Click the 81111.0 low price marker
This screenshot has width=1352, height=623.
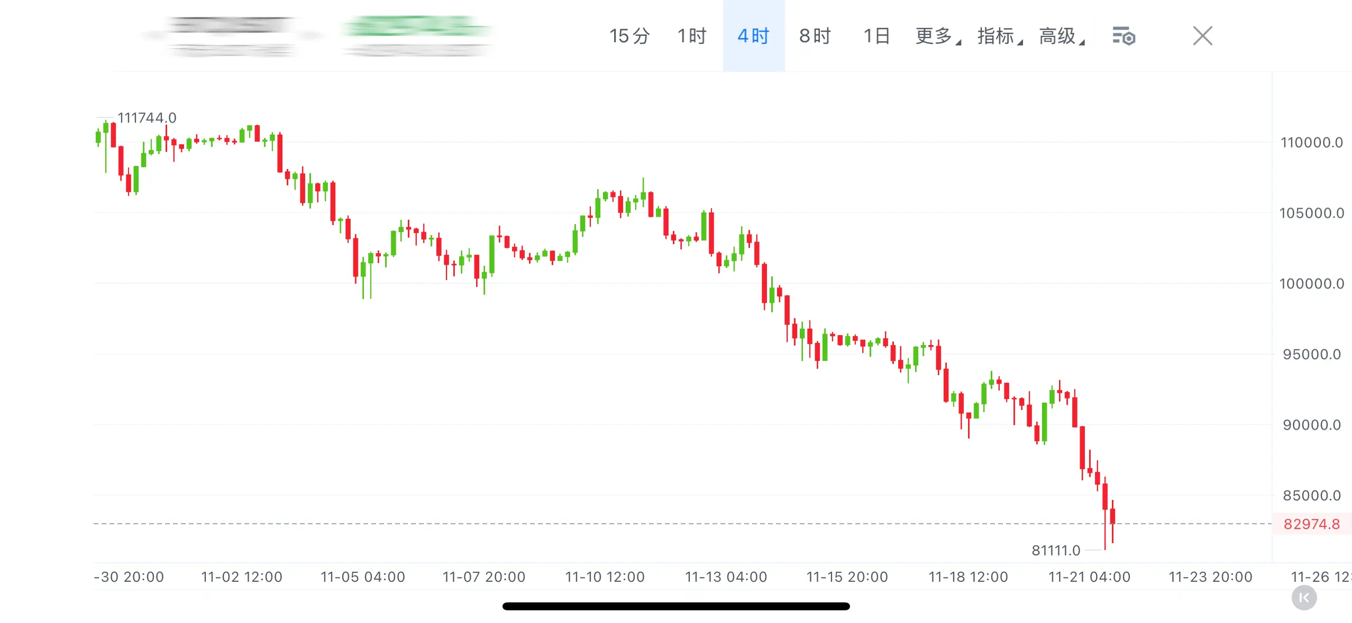click(x=1056, y=550)
